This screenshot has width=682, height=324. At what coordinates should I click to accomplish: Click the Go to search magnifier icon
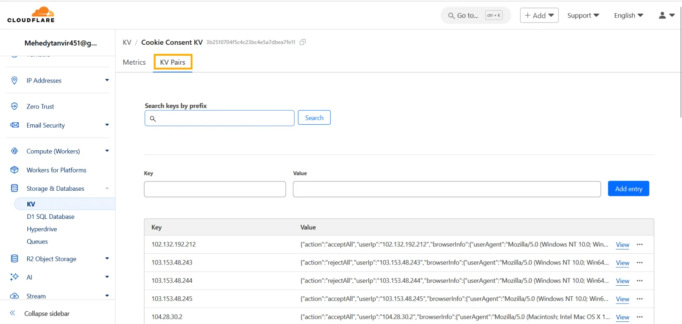point(451,16)
